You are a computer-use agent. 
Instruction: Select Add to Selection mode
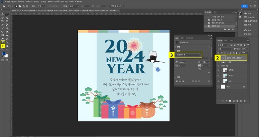[20, 6]
